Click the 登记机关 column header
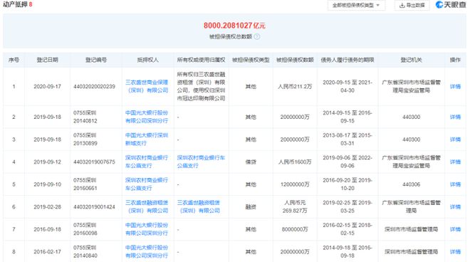Screen dimensions: 470x262 (412, 60)
